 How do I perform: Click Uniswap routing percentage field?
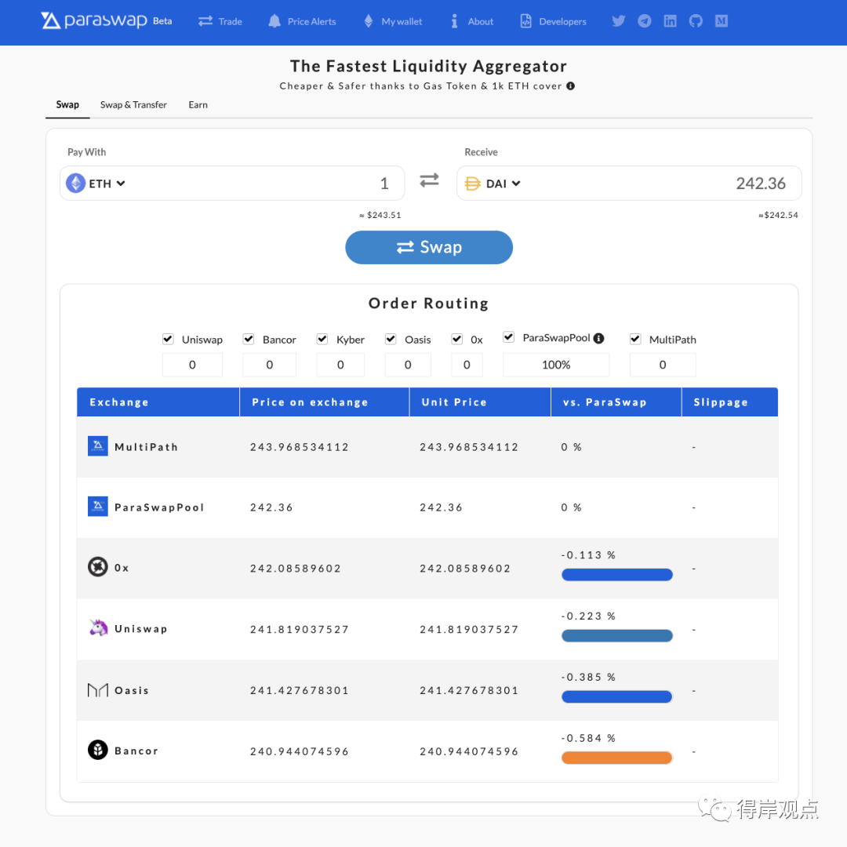pos(192,365)
